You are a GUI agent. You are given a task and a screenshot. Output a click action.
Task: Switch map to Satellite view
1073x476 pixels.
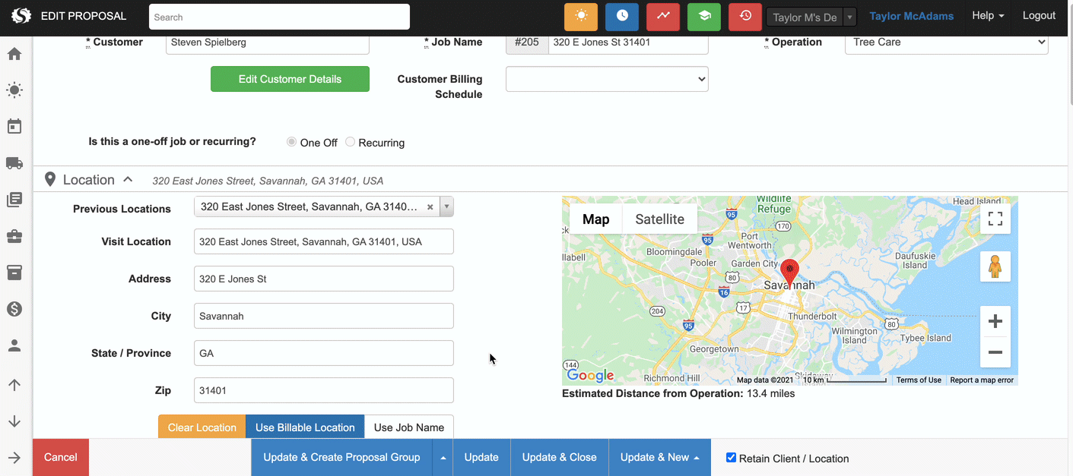pyautogui.click(x=659, y=219)
